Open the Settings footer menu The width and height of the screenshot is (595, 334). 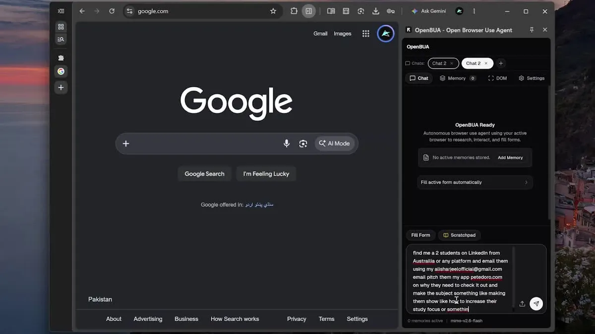[x=357, y=319]
